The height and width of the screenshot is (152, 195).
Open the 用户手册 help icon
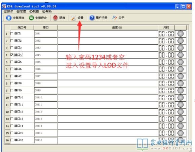click(92, 18)
